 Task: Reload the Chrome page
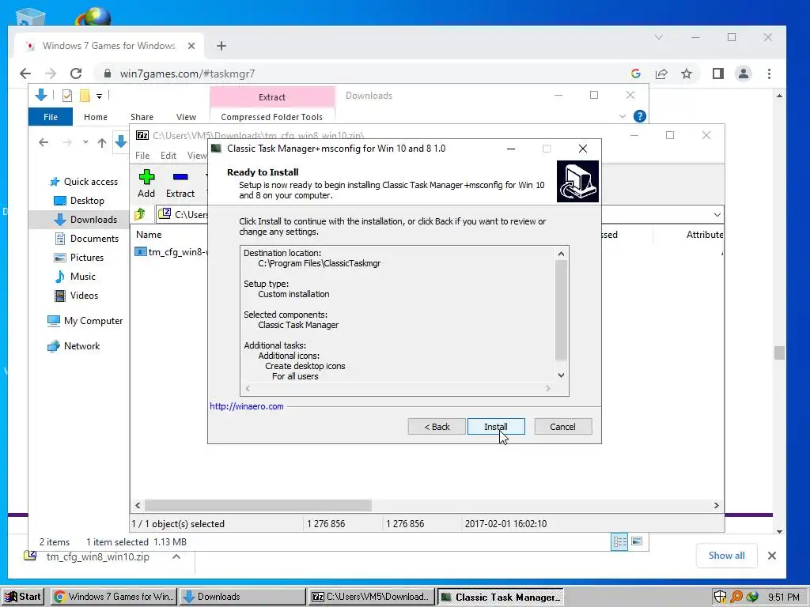pos(76,74)
